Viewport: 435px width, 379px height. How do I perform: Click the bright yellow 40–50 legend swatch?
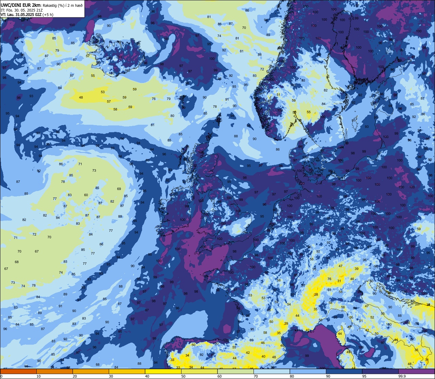pyautogui.click(x=163, y=372)
